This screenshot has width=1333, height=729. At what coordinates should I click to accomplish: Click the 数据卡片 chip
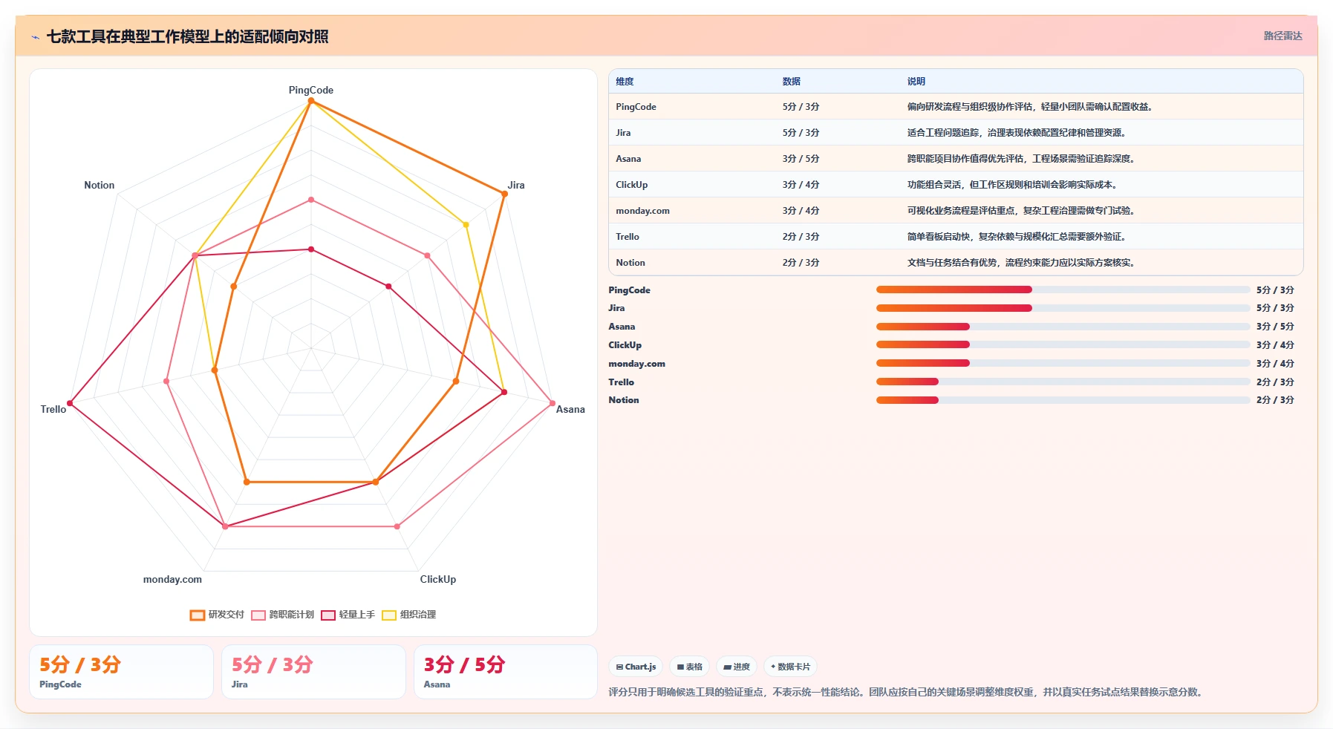790,667
